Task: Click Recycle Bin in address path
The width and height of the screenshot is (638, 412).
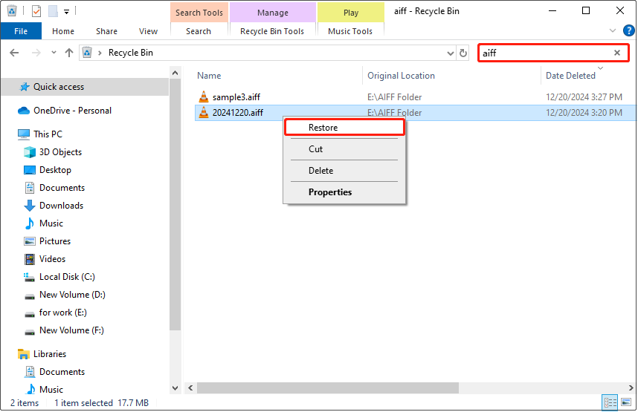Action: click(x=131, y=53)
